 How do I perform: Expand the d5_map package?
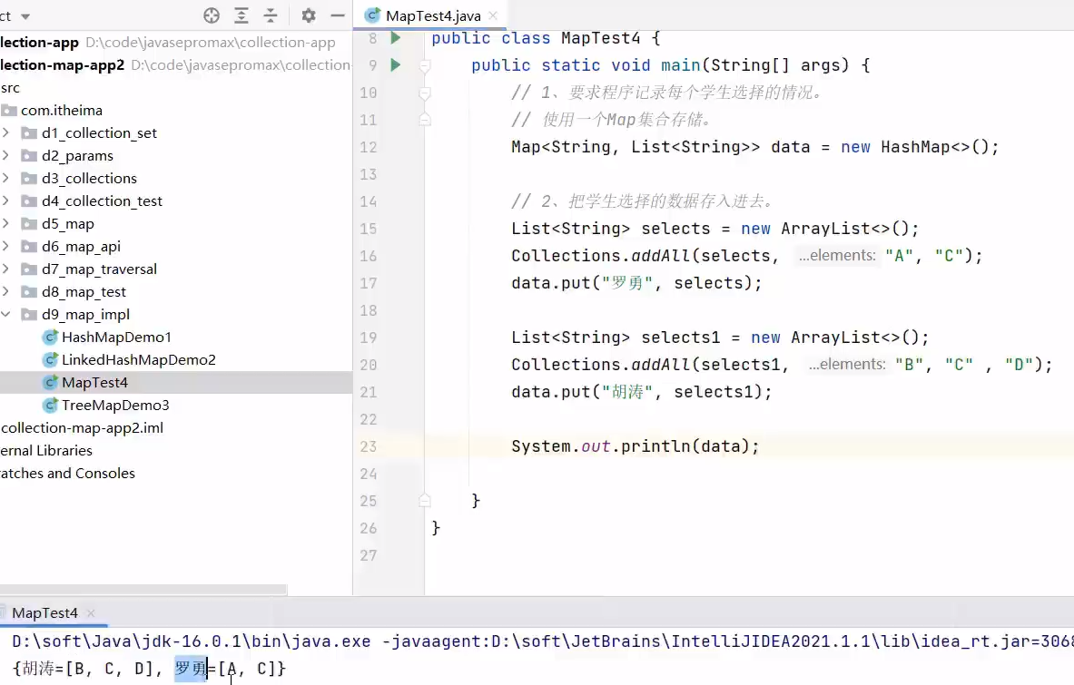click(5, 223)
